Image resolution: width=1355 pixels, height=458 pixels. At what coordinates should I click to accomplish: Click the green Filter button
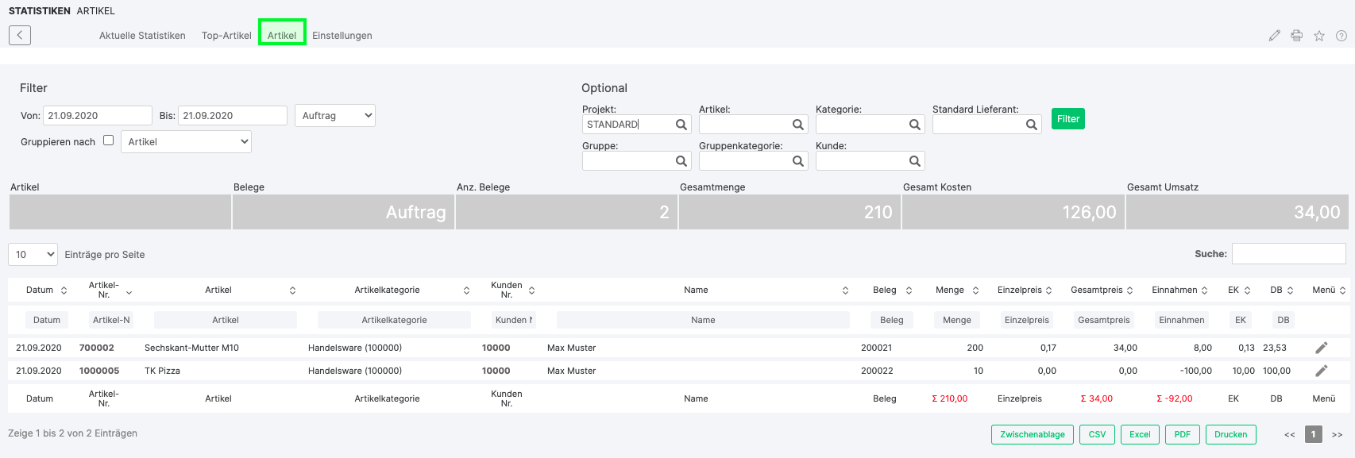[1067, 119]
